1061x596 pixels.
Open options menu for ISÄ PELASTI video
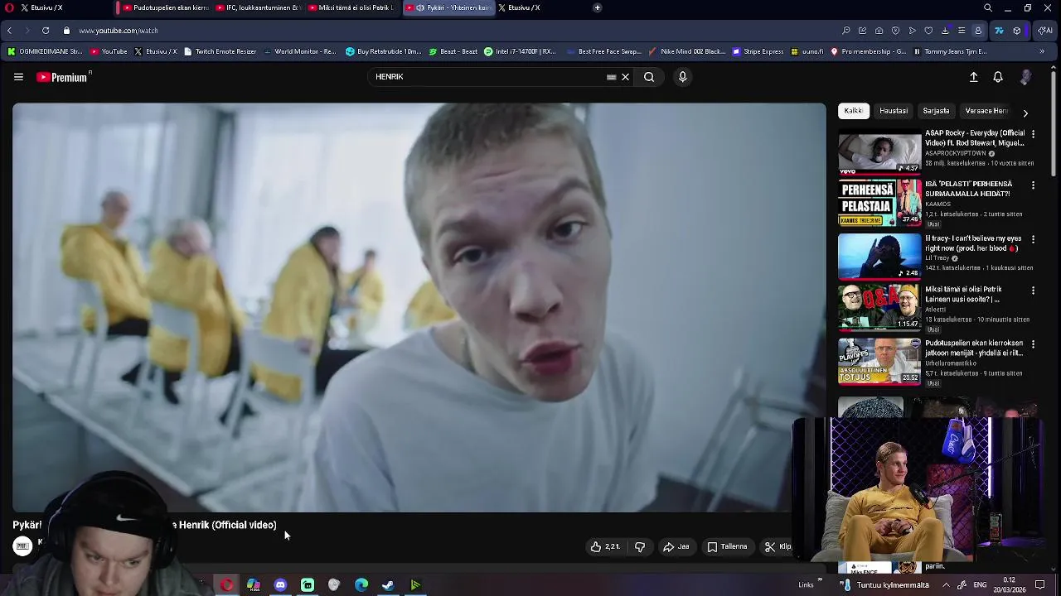(1033, 185)
